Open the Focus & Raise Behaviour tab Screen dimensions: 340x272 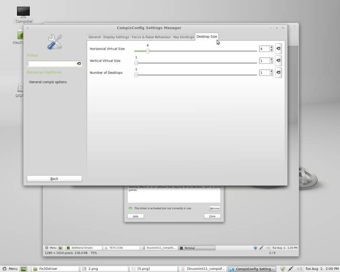[x=151, y=37]
